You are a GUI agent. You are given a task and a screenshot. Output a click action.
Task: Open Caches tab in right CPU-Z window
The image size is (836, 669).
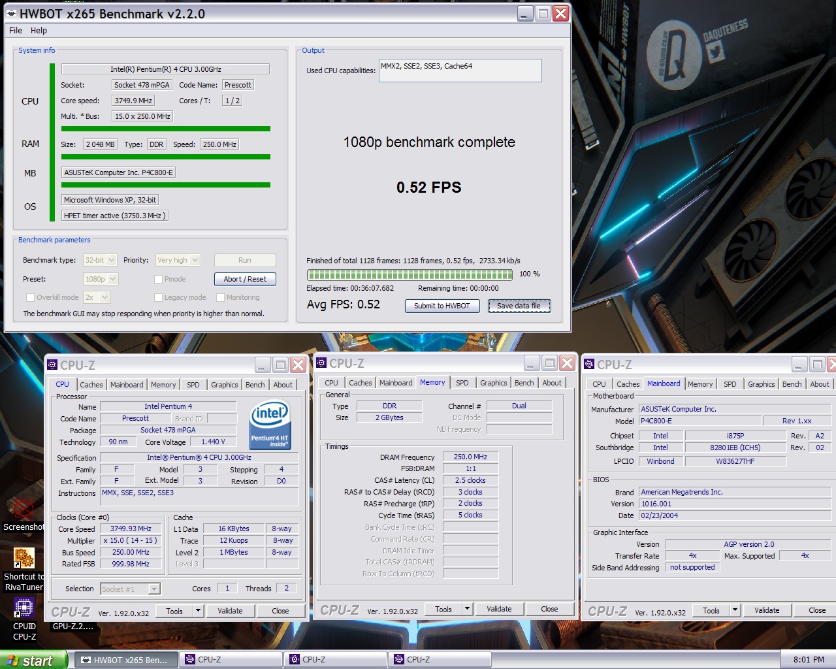(x=628, y=384)
